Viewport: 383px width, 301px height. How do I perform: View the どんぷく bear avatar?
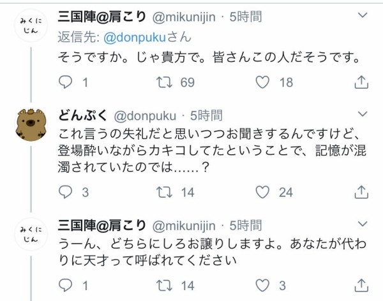tap(30, 124)
